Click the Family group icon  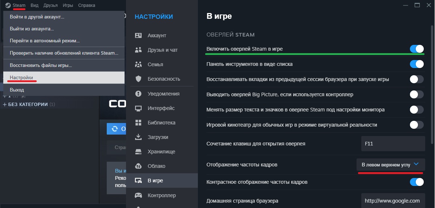click(x=138, y=64)
